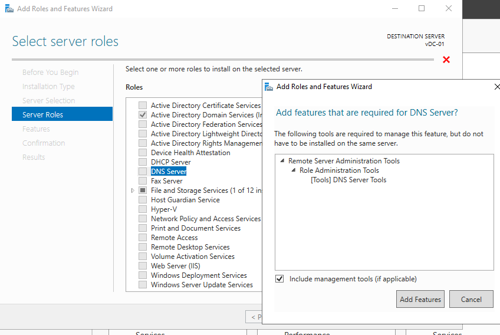Close the main Add Roles and Features Wizard
The width and height of the screenshot is (500, 335).
(x=448, y=9)
